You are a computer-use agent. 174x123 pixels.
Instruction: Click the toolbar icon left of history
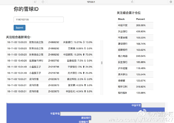[35, 2]
